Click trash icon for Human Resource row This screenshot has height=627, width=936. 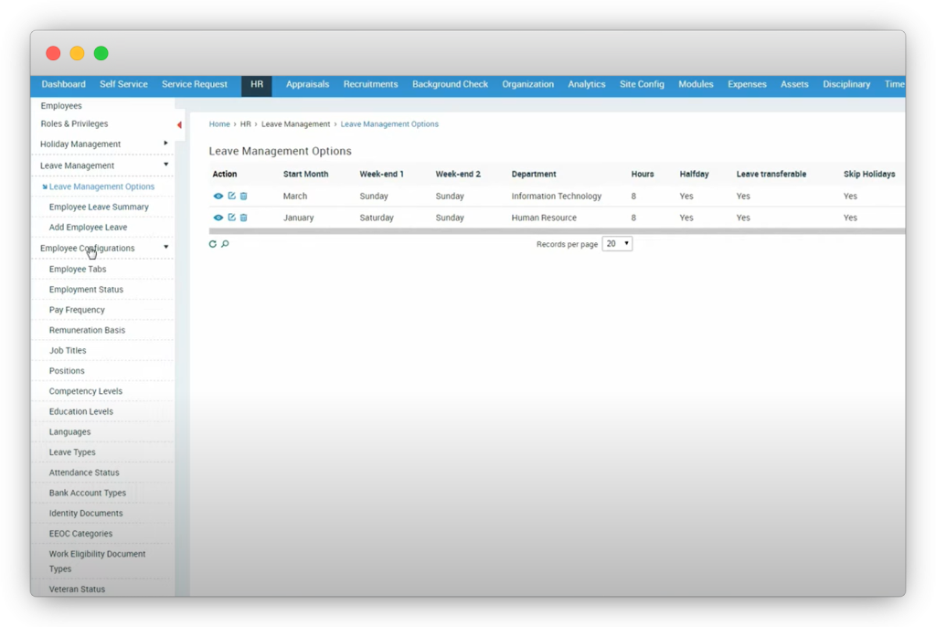pyautogui.click(x=243, y=218)
